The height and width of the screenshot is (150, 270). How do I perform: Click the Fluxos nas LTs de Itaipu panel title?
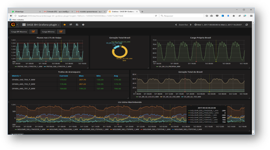(49, 38)
